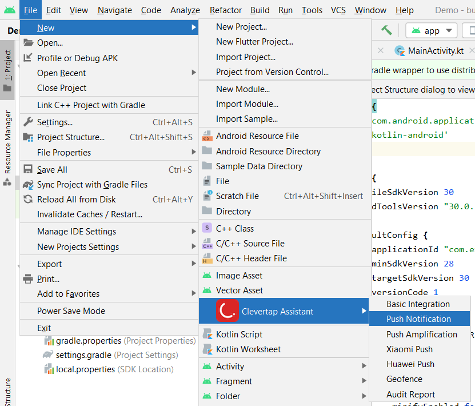Viewport: 475px width, 406px height.
Task: Click the Reload All from Disk icon
Action: click(28, 200)
